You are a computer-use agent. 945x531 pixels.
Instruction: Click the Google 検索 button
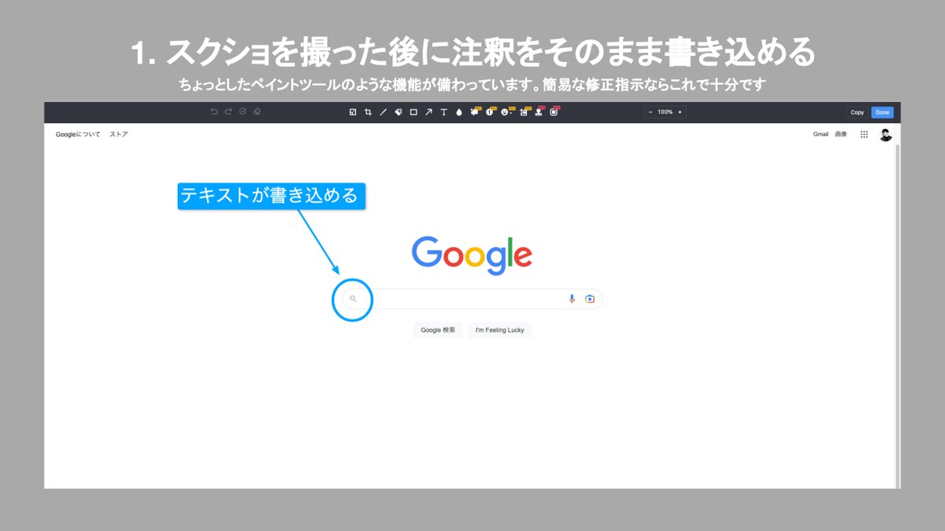[x=438, y=330]
